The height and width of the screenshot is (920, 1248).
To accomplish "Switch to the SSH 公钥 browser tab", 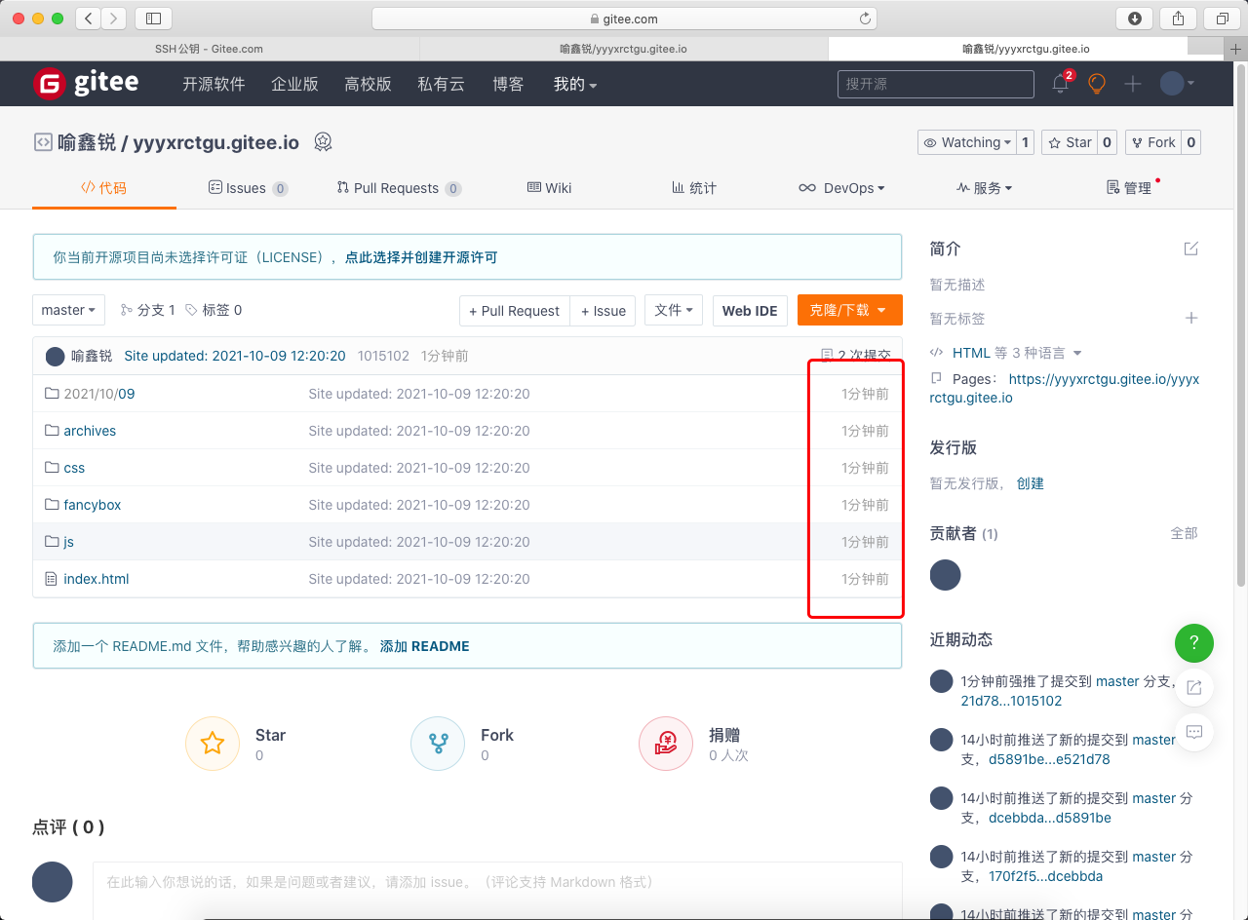I will (x=210, y=49).
